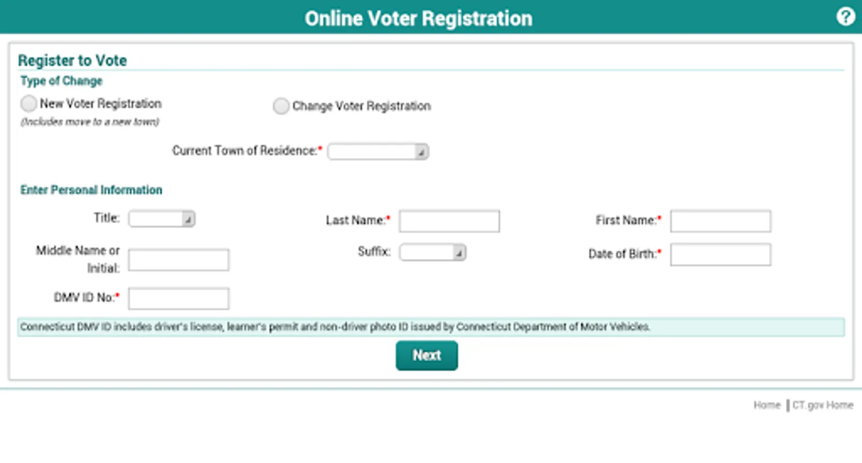Screen dimensions: 862x463
Task: Focus the Date of Birth field
Action: [720, 255]
